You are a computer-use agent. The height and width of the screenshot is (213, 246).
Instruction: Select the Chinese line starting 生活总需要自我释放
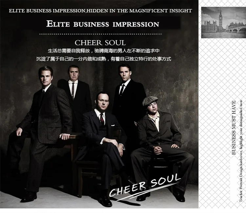coord(104,51)
